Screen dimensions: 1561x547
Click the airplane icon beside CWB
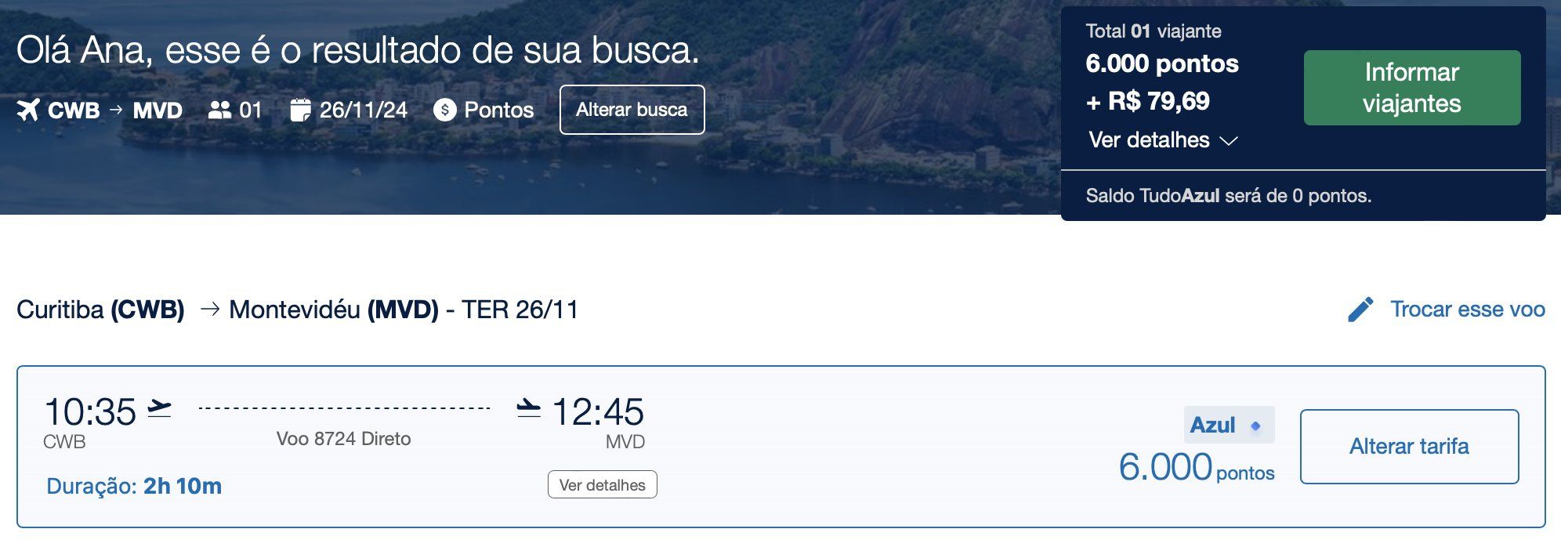(28, 110)
